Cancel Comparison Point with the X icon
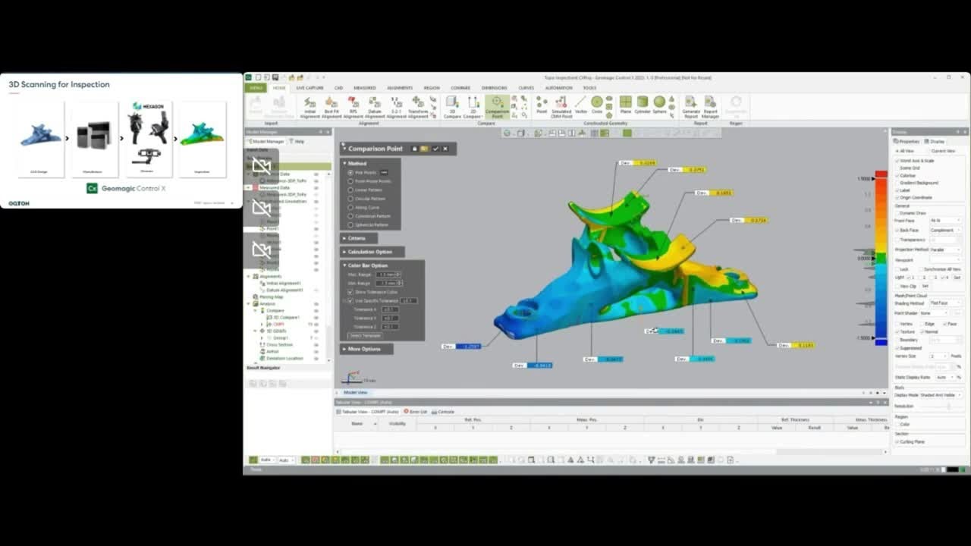This screenshot has height=546, width=971. point(445,149)
